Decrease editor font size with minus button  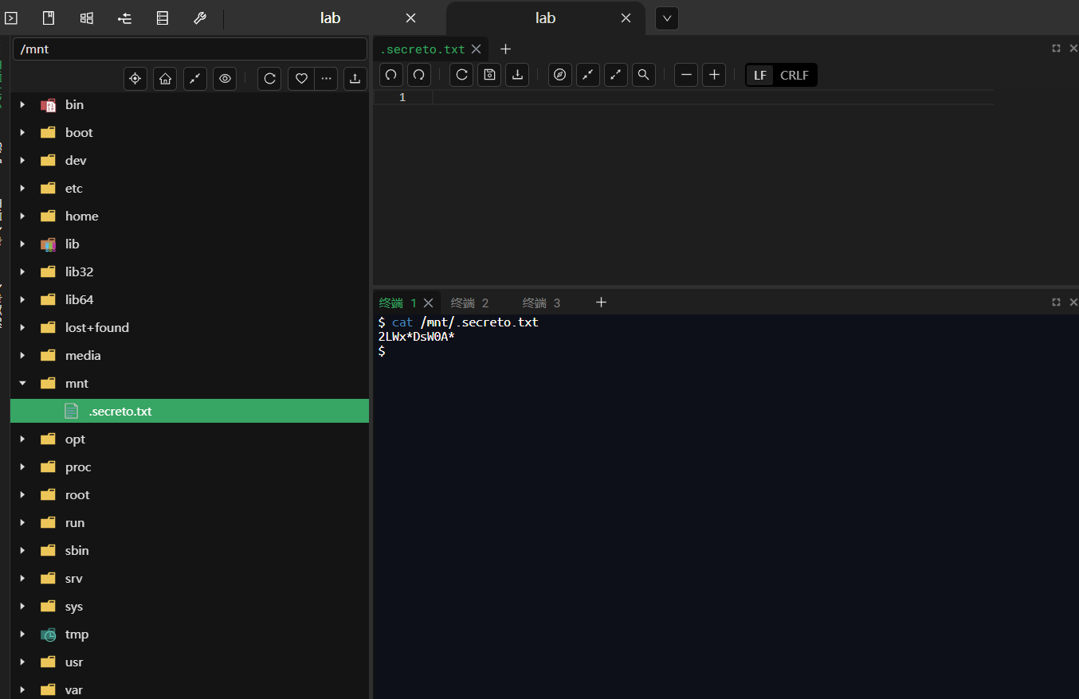pyautogui.click(x=686, y=75)
